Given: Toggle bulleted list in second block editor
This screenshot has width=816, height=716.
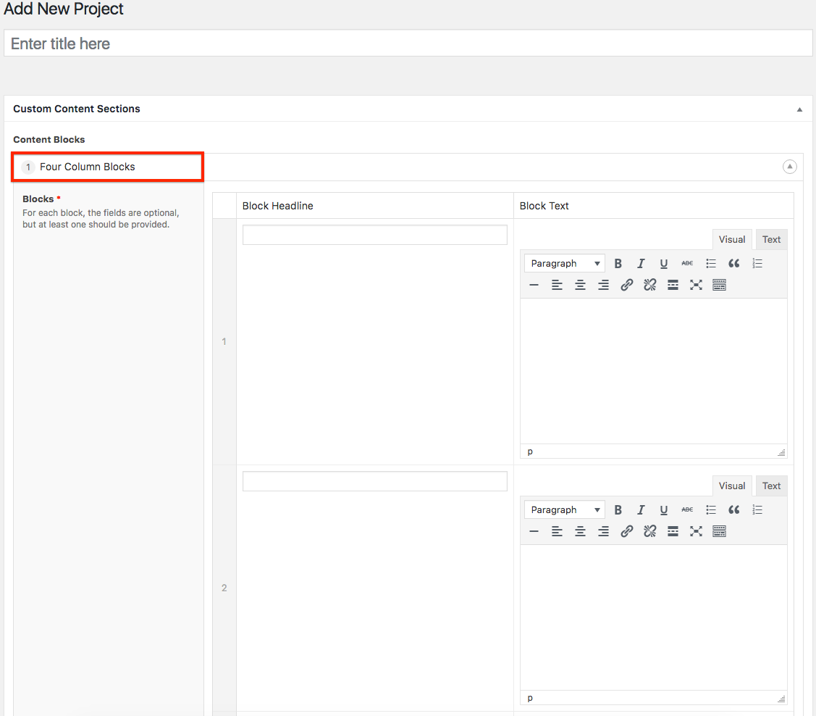Looking at the screenshot, I should tap(711, 510).
